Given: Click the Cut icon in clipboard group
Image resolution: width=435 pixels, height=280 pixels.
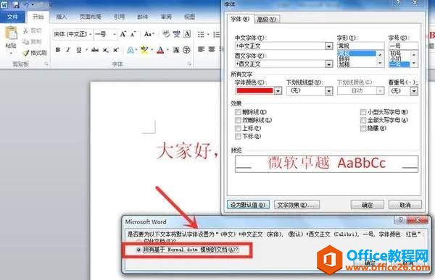Looking at the screenshot, I should pyautogui.click(x=26, y=30).
